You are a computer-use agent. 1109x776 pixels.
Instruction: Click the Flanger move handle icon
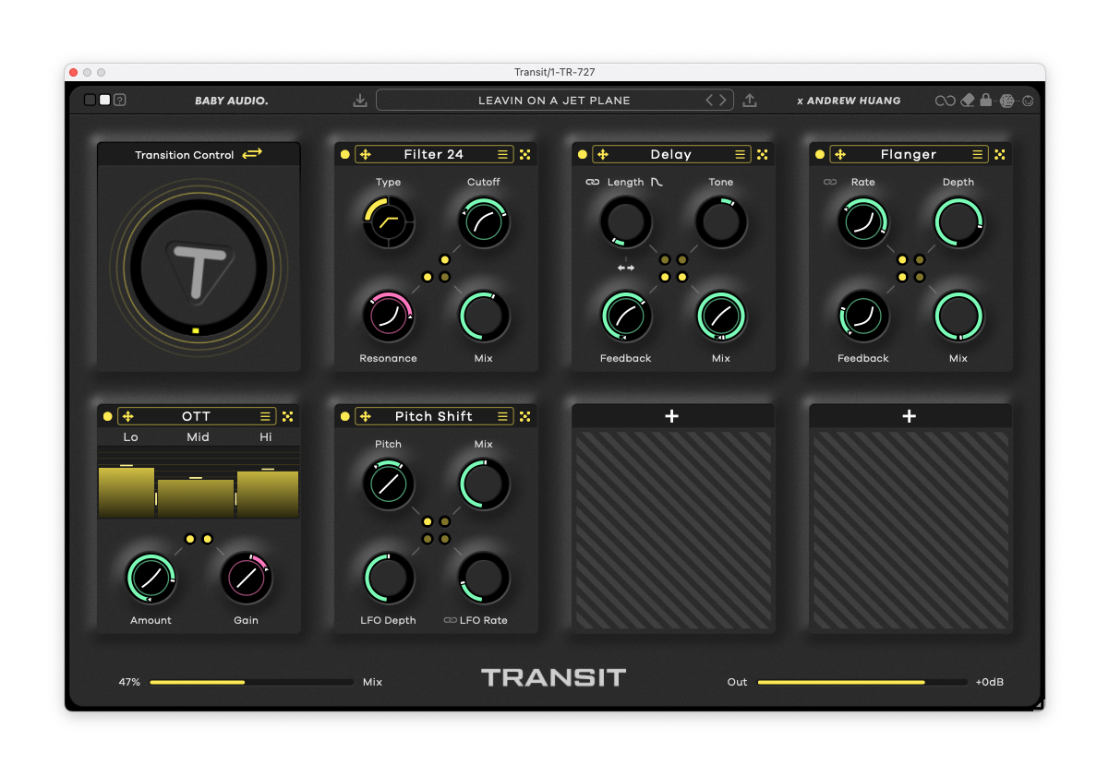[840, 155]
